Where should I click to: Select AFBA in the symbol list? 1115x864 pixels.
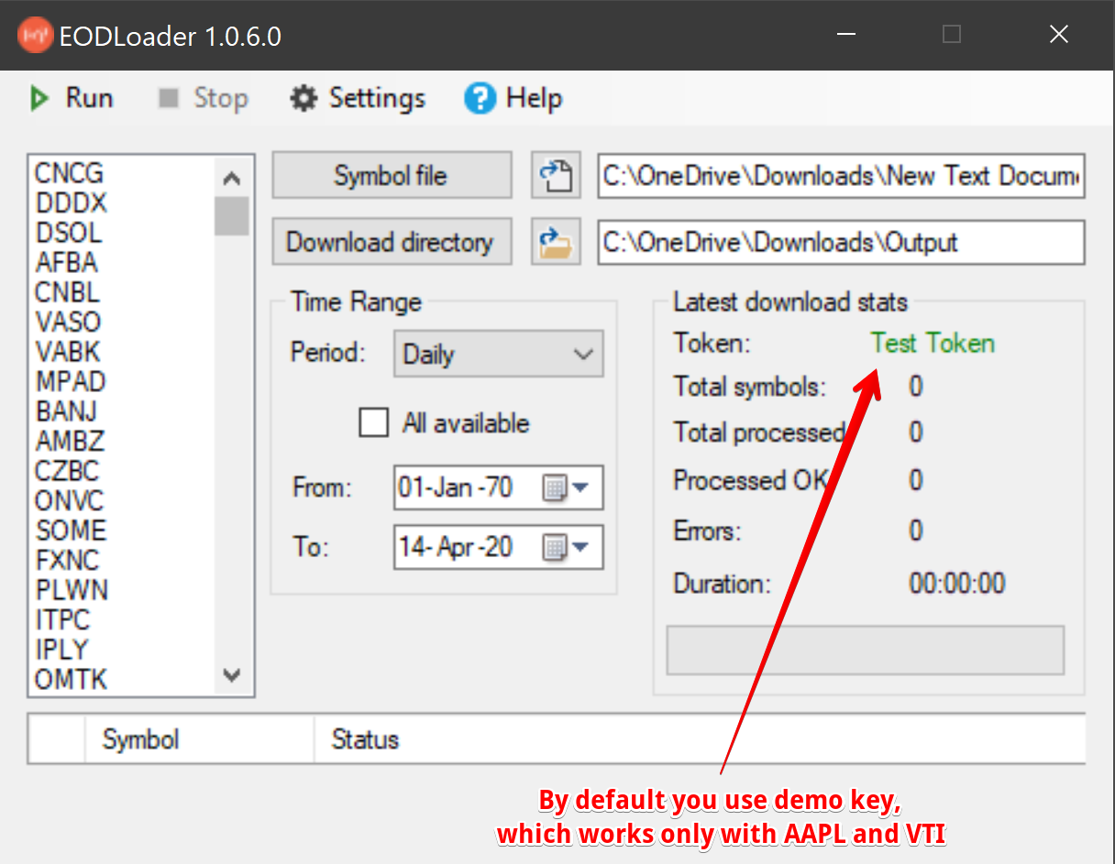[66, 262]
